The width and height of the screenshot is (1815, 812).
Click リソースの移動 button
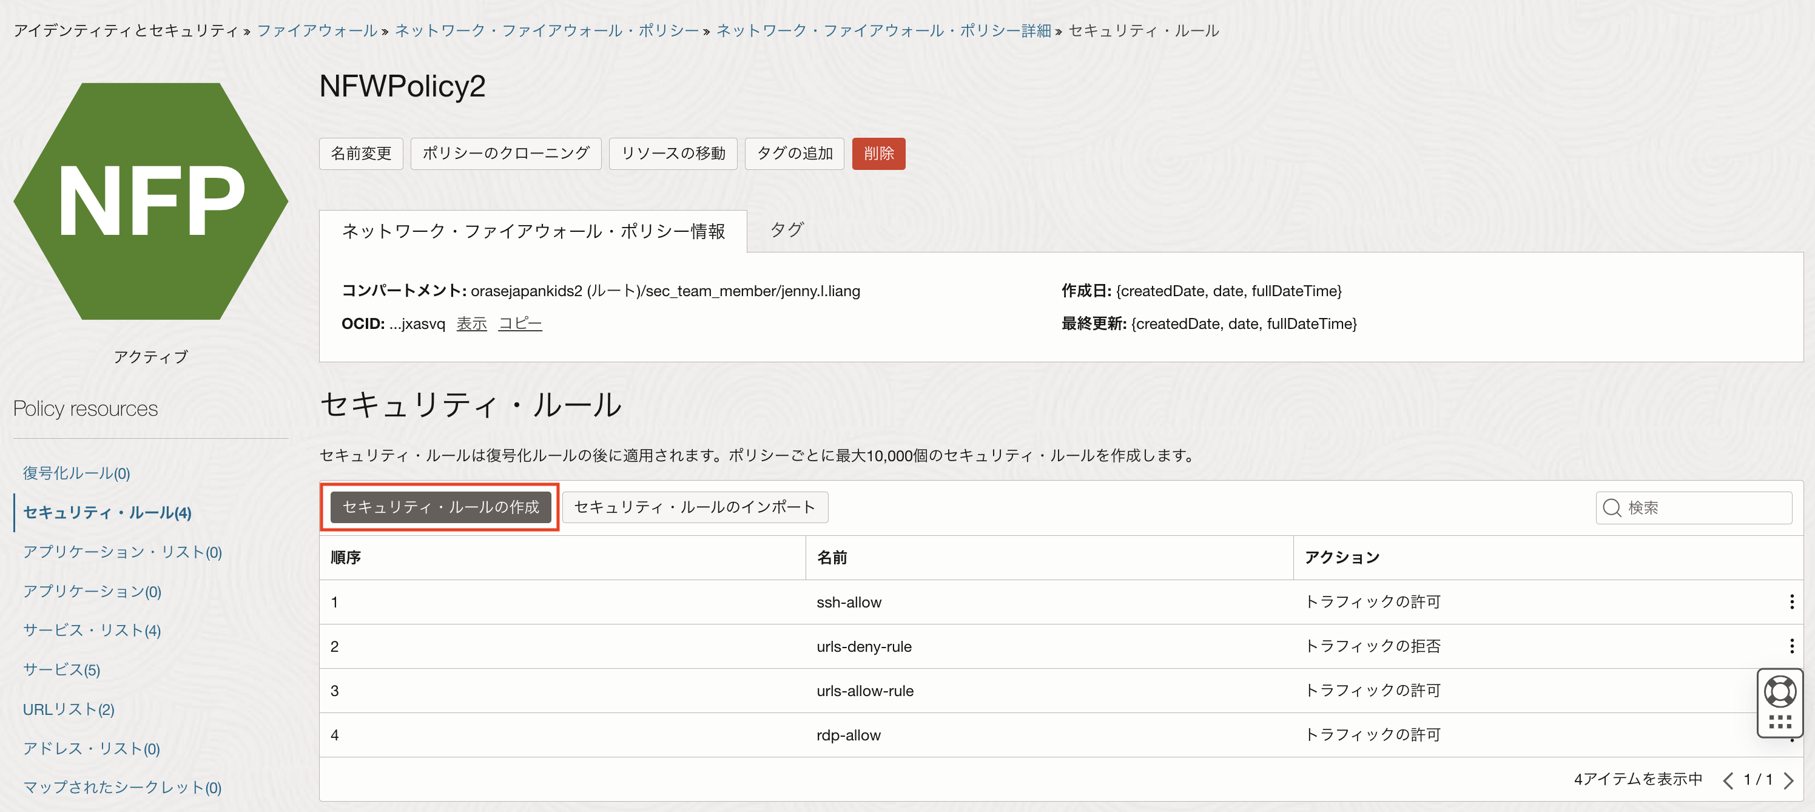[x=673, y=153]
